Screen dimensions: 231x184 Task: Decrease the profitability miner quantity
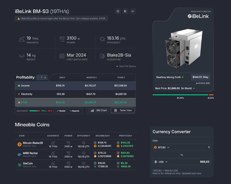(x=38, y=77)
